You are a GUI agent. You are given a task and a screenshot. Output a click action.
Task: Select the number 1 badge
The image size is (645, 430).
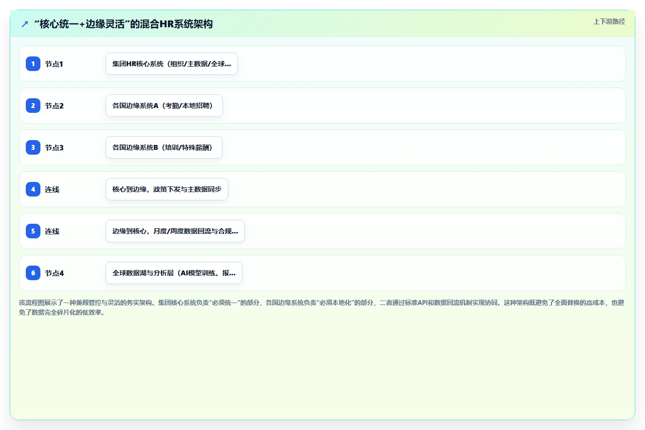pos(33,64)
